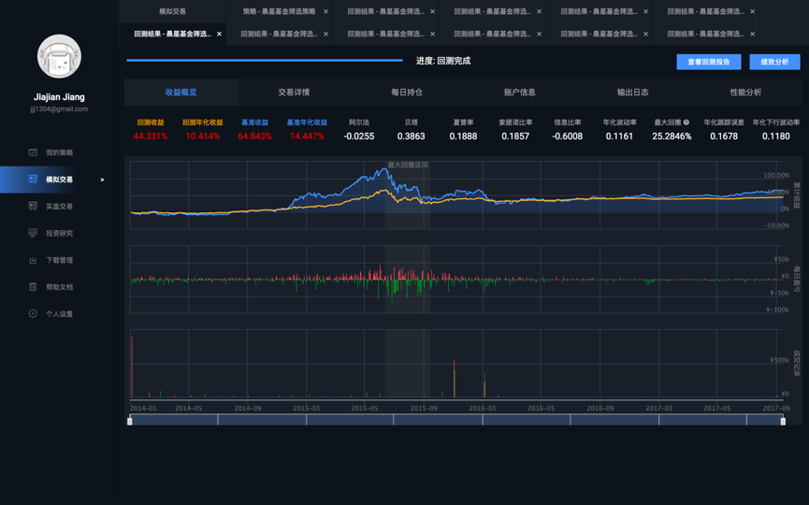Click help icon beside 最大回撤
809x505 pixels.
686,123
